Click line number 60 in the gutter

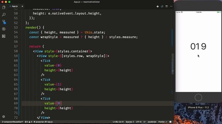pyautogui.click(x=16, y=61)
